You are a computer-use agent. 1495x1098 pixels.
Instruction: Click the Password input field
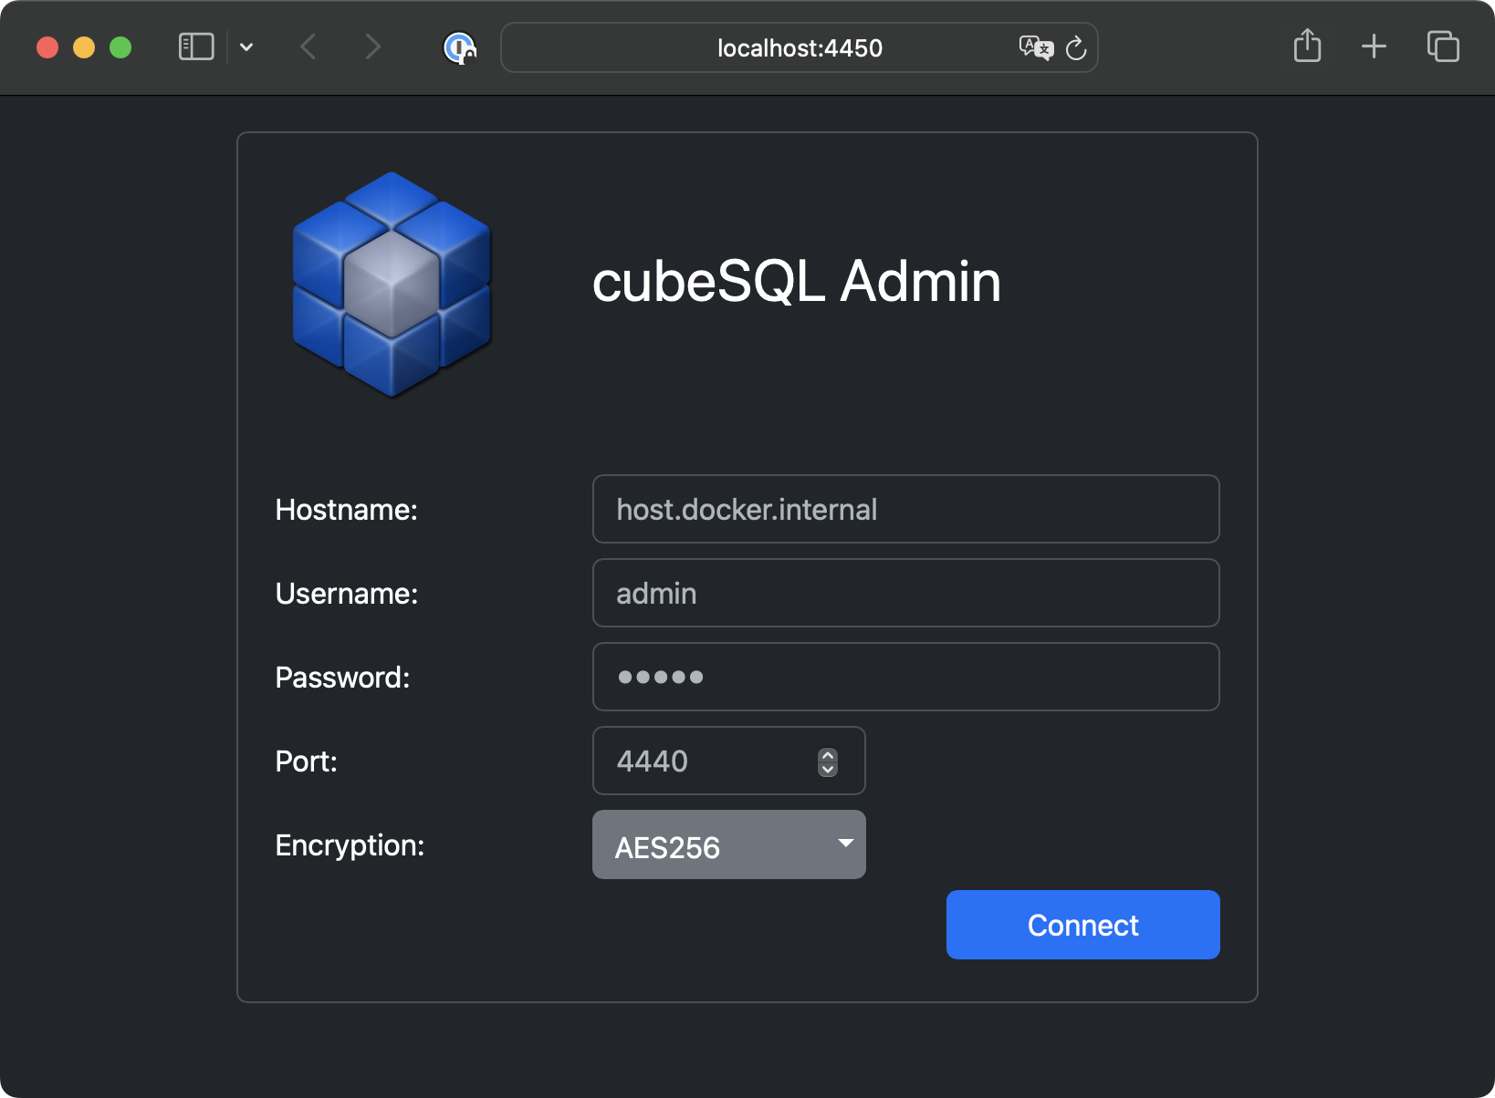(906, 677)
